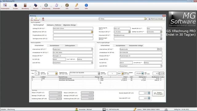Image resolution: width=197 pixels, height=111 pixels.
Task: Click recipient Strasse Musterstrasse 1A field
Action: (x=141, y=56)
